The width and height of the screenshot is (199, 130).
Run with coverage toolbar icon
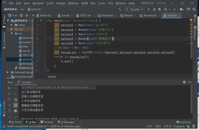tap(159, 9)
